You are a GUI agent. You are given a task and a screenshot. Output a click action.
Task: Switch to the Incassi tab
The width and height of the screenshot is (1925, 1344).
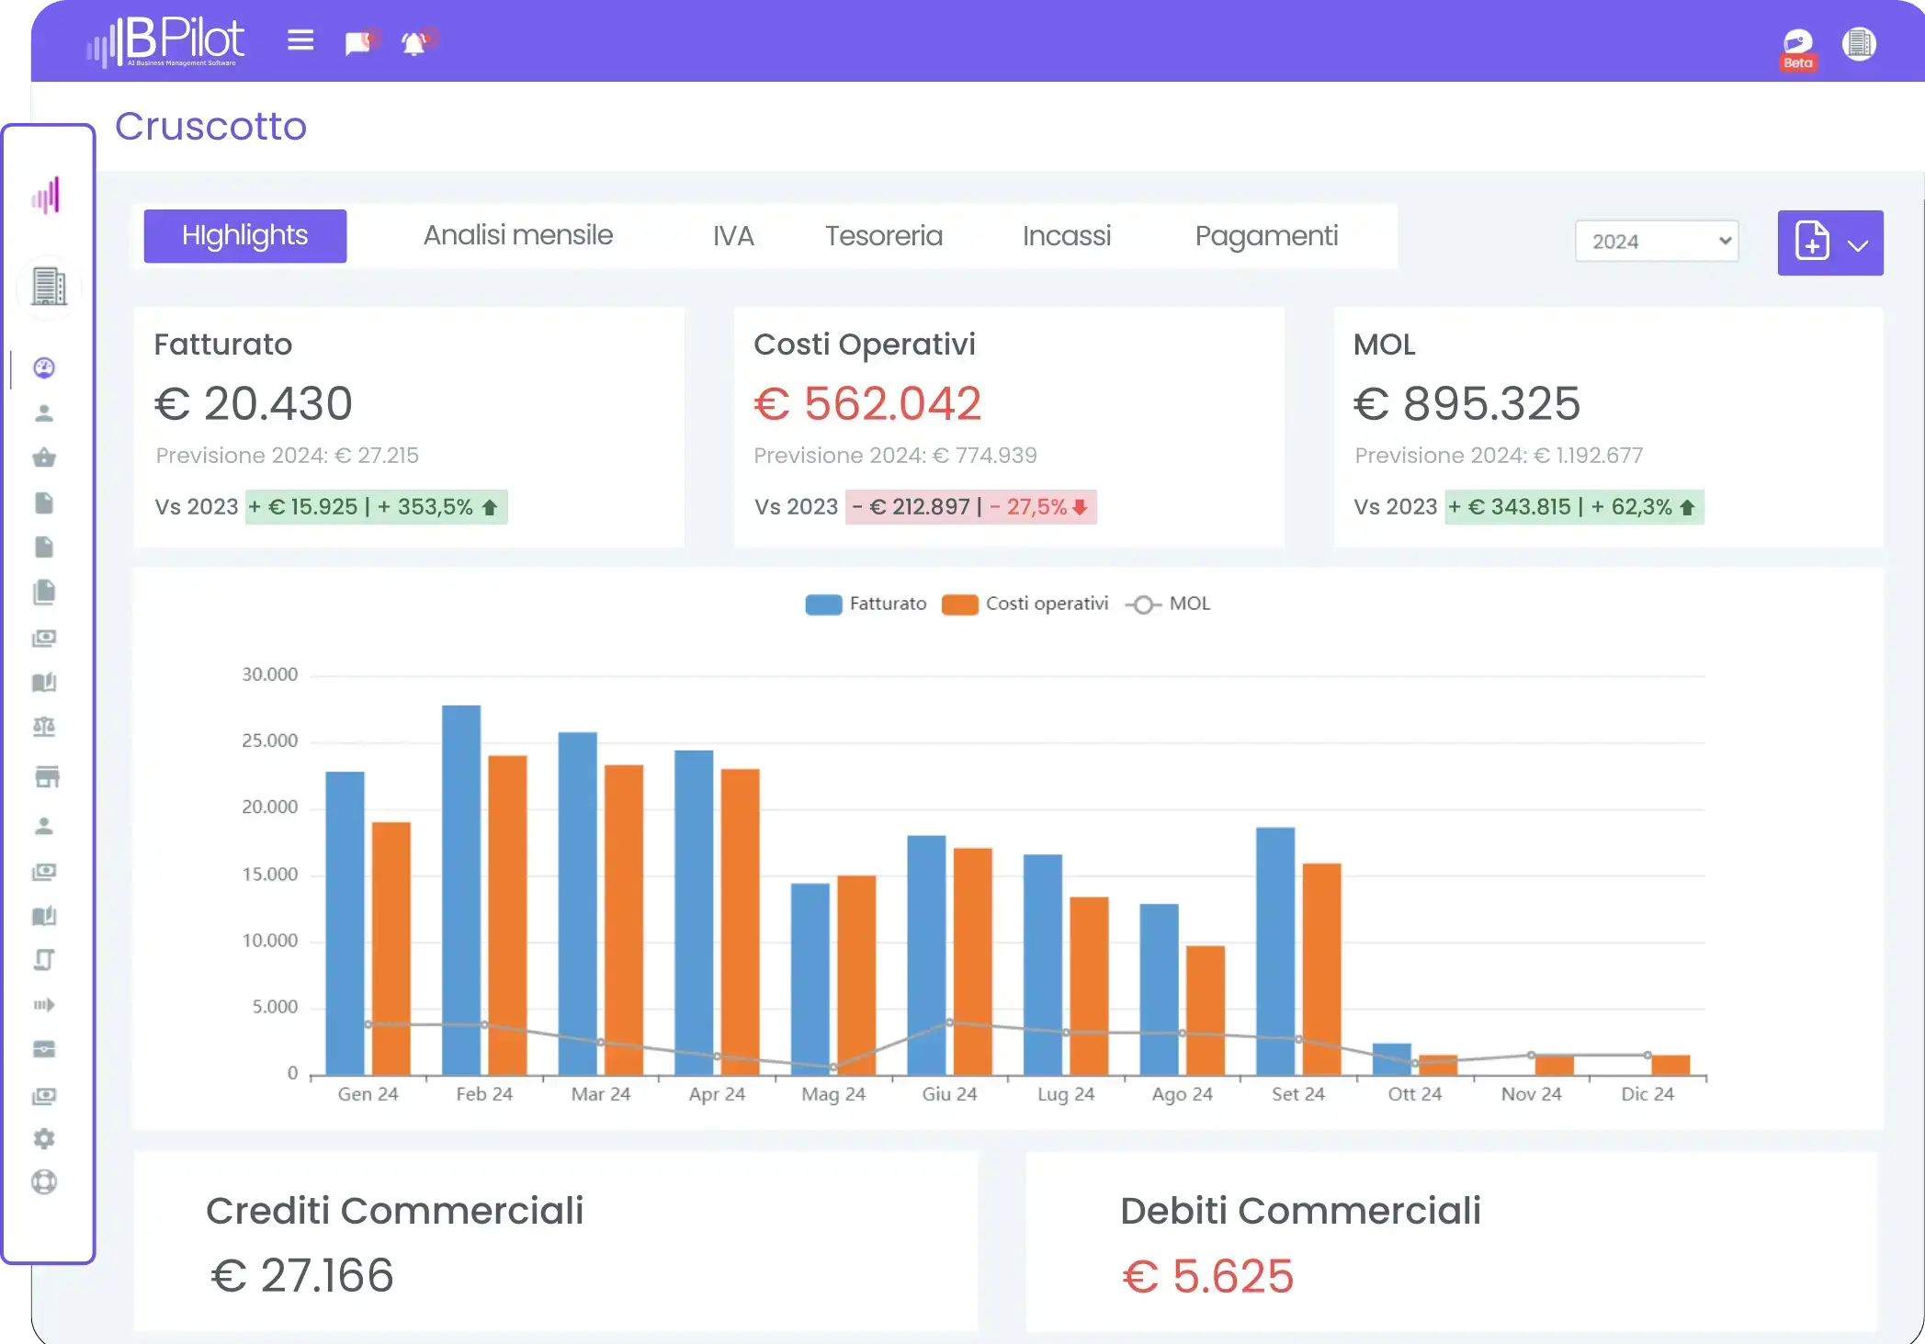point(1067,236)
